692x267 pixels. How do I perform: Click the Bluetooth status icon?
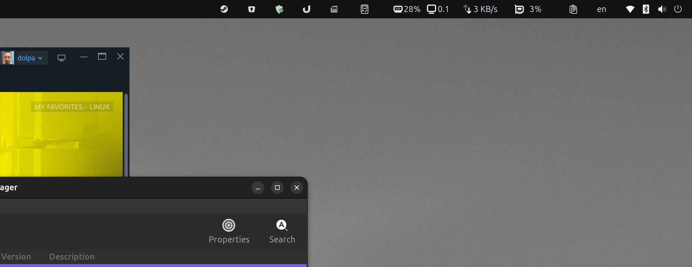click(x=646, y=9)
